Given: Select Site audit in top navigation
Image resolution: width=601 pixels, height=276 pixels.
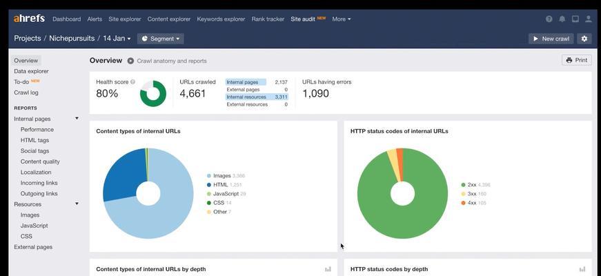Looking at the screenshot, I should [303, 19].
